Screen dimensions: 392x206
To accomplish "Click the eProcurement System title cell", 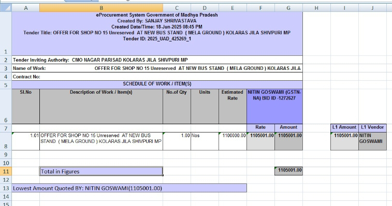I will 157,34.
